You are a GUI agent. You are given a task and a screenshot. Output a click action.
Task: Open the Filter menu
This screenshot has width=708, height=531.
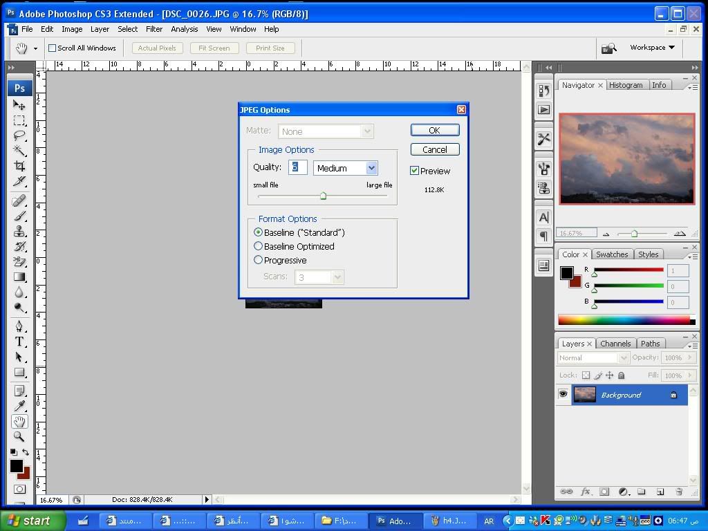(154, 29)
